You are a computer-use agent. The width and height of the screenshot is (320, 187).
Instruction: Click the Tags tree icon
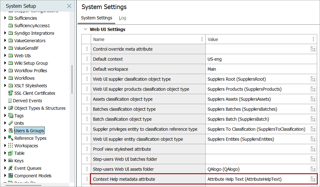tap(11, 116)
